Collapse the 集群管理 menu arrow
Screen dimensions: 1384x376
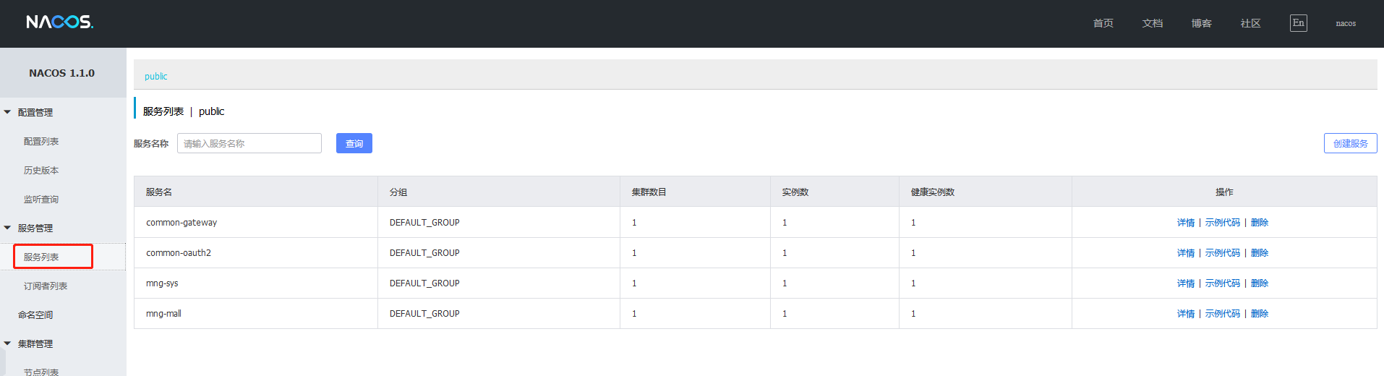click(7, 343)
